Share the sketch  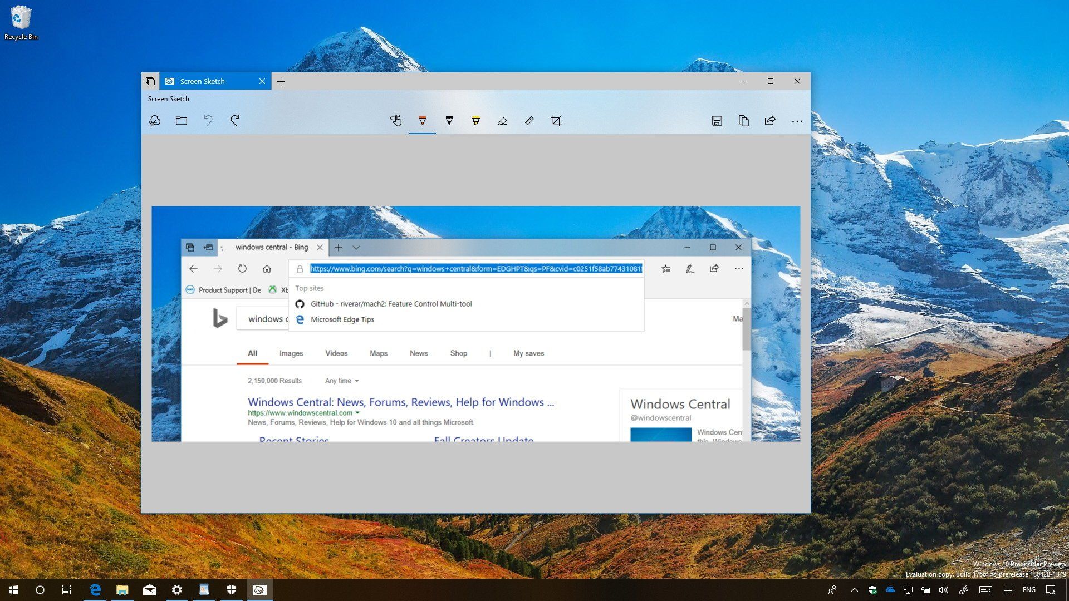point(771,121)
